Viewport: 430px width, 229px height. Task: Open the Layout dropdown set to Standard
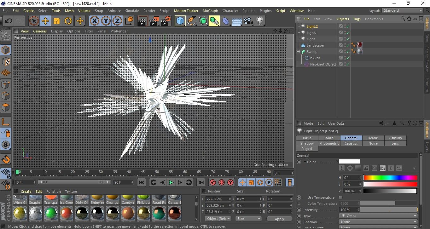403,10
